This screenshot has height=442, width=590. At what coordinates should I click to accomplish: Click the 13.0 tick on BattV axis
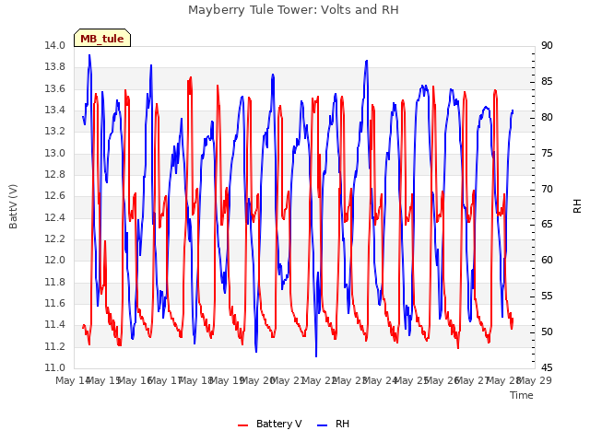pyautogui.click(x=55, y=153)
